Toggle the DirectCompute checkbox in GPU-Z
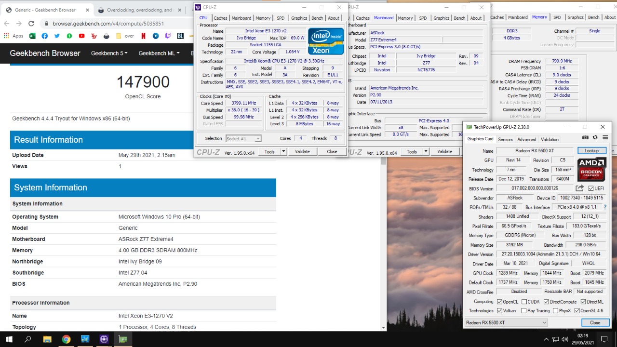Image resolution: width=617 pixels, height=347 pixels. [546, 302]
